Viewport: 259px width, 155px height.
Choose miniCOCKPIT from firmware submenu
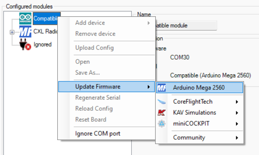coord(191,124)
